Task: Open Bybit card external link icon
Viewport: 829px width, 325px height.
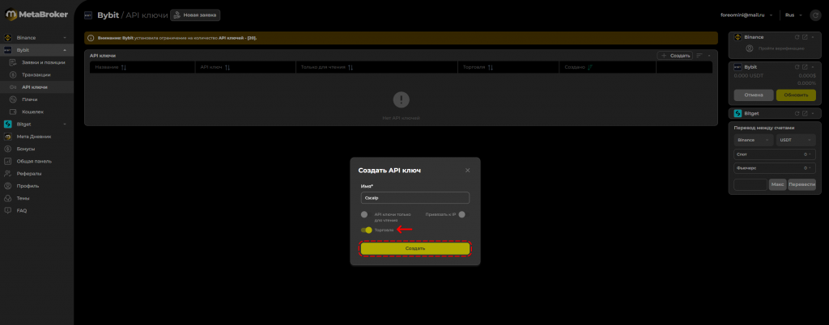Action: [805, 67]
